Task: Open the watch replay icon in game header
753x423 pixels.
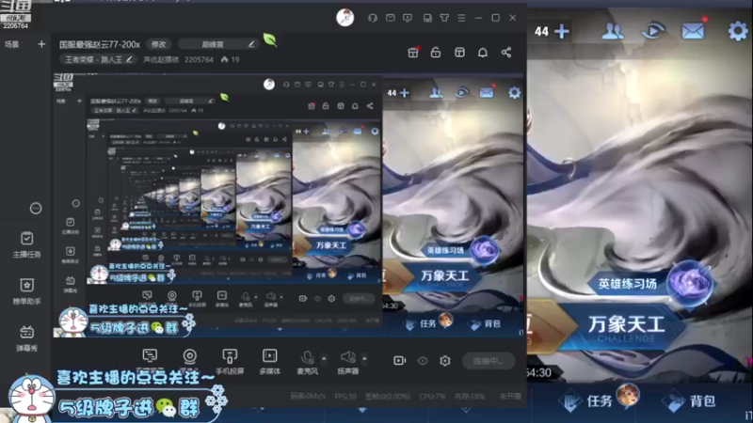Action: coord(653,32)
